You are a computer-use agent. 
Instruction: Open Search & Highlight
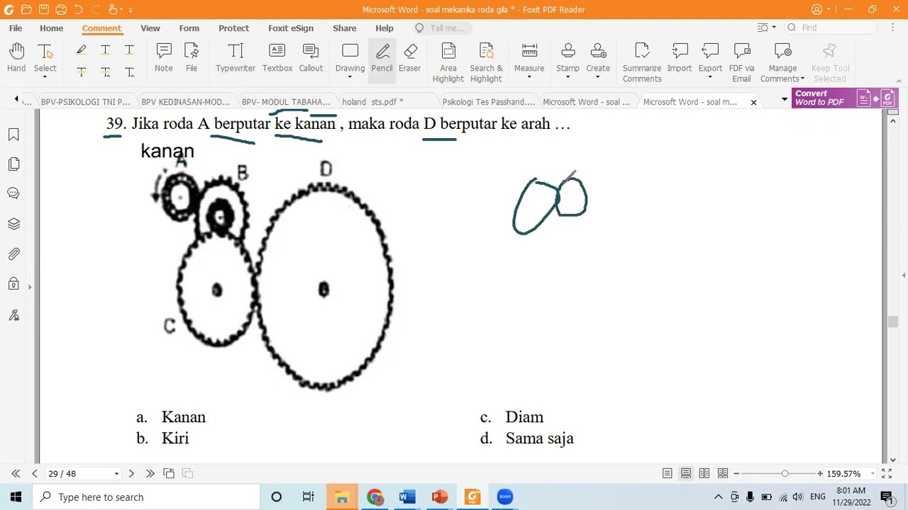coord(486,63)
